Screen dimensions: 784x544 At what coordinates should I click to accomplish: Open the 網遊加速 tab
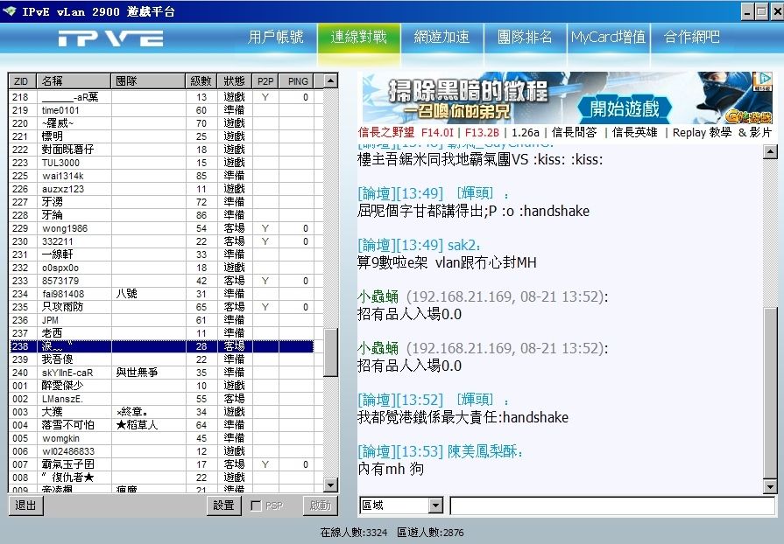pos(441,38)
